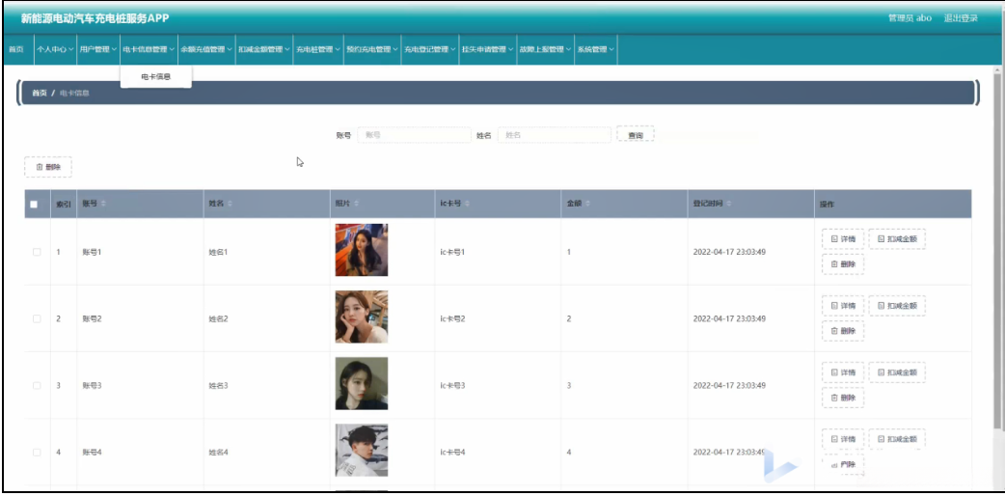Focus the 账号 search input
1005x496 pixels.
click(x=414, y=135)
